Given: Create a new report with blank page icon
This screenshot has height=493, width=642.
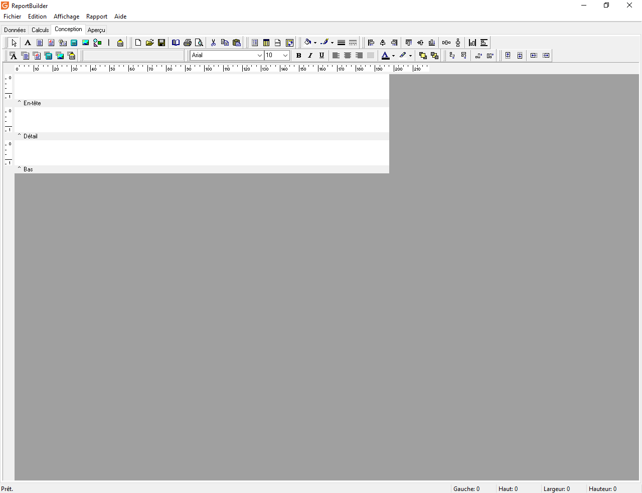Looking at the screenshot, I should tap(138, 43).
